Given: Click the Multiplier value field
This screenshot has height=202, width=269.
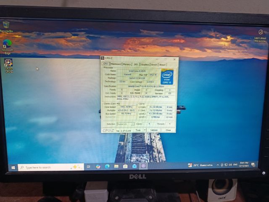Looking at the screenshot, I should 126,110.
